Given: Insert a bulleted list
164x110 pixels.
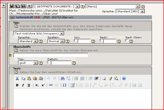Looking at the screenshot, I should [x=76, y=79].
